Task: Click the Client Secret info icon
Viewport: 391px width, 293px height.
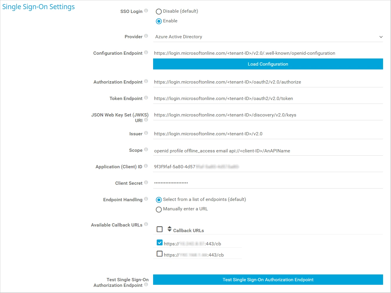Action: coord(146,183)
